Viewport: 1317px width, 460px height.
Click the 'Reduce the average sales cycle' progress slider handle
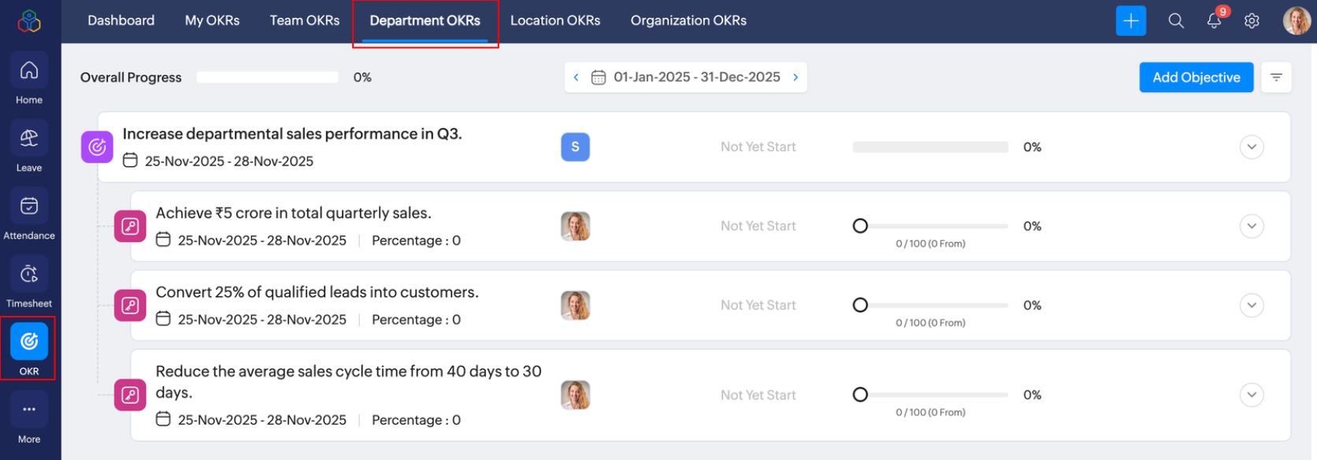[860, 395]
